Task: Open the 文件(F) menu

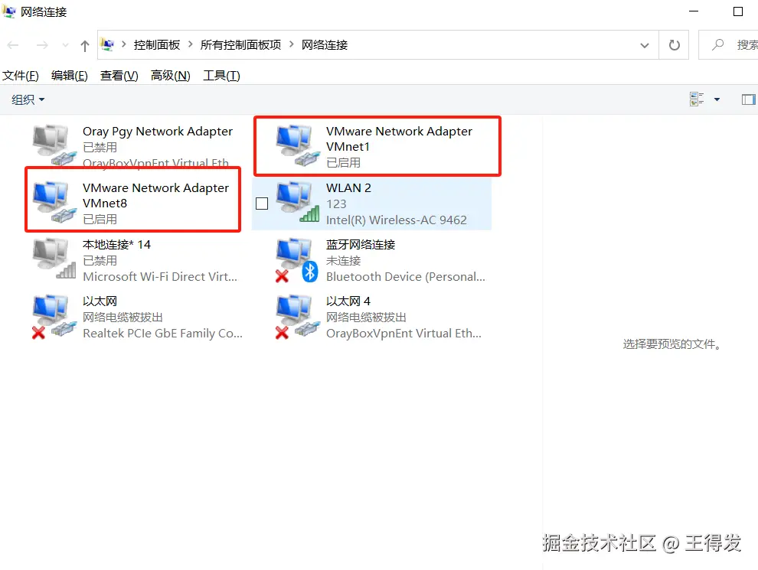Action: [21, 75]
